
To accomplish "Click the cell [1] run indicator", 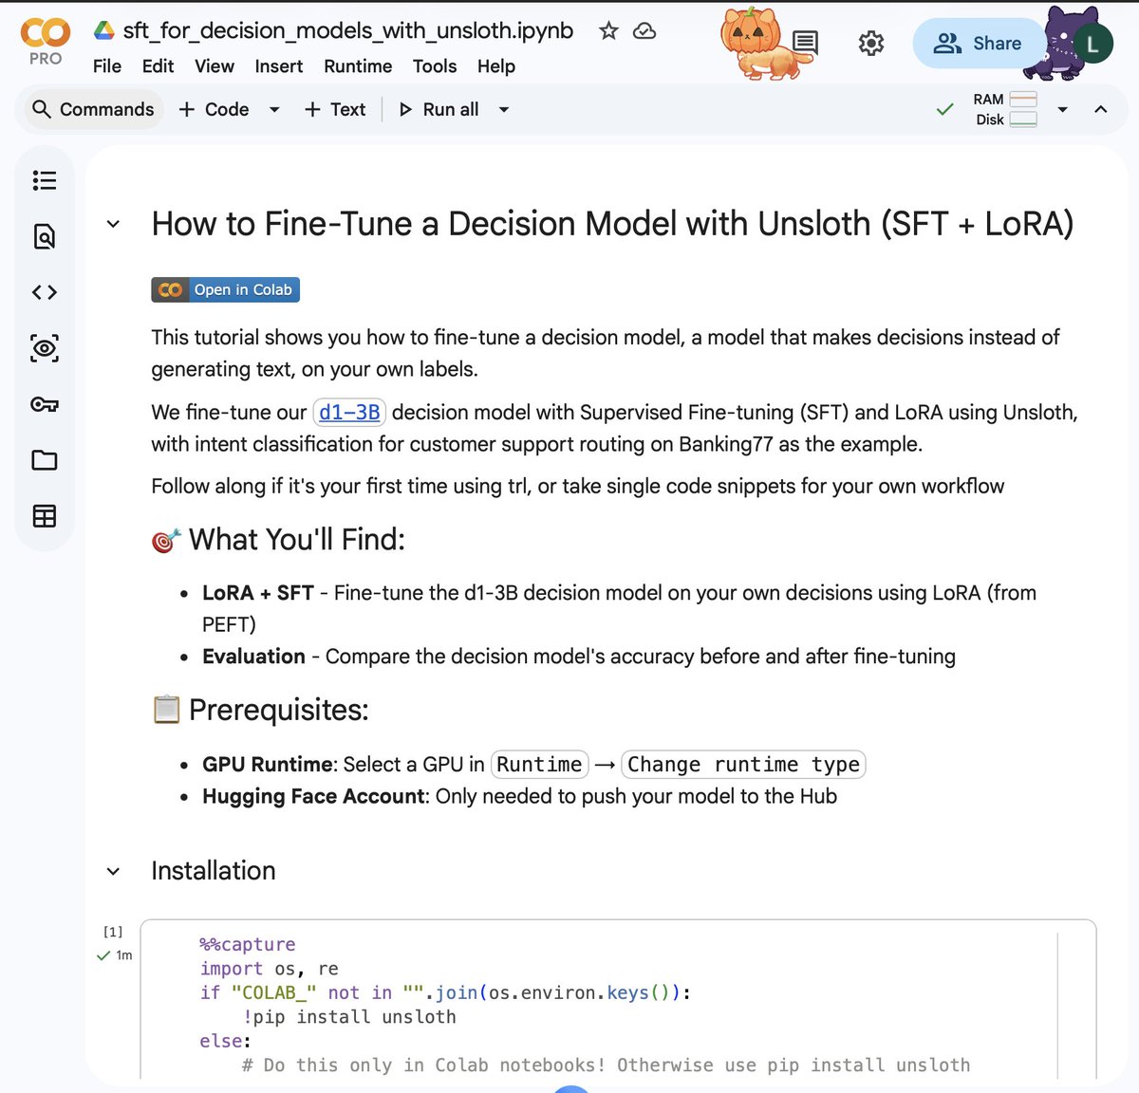I will 113,932.
